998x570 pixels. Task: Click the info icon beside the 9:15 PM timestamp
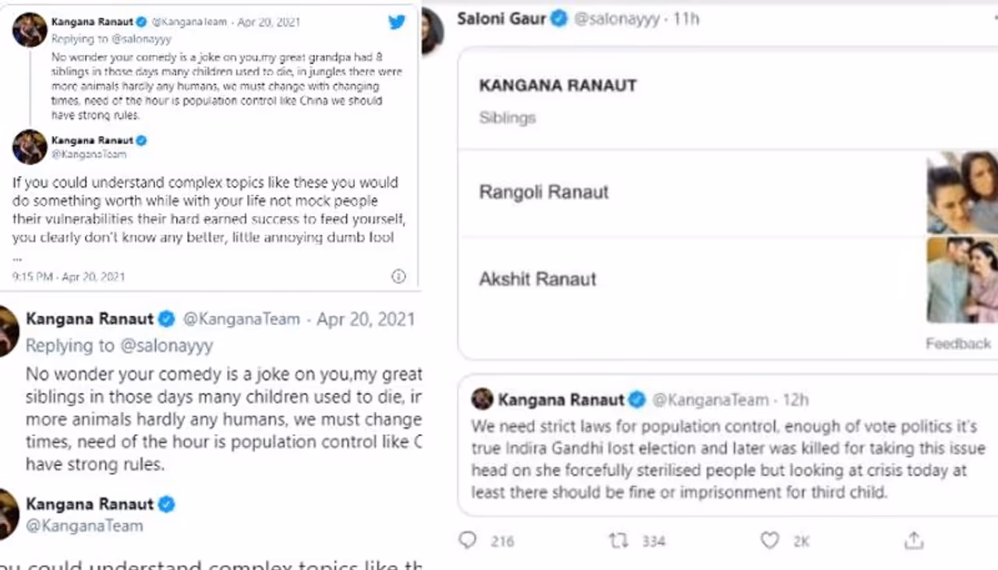pyautogui.click(x=398, y=276)
